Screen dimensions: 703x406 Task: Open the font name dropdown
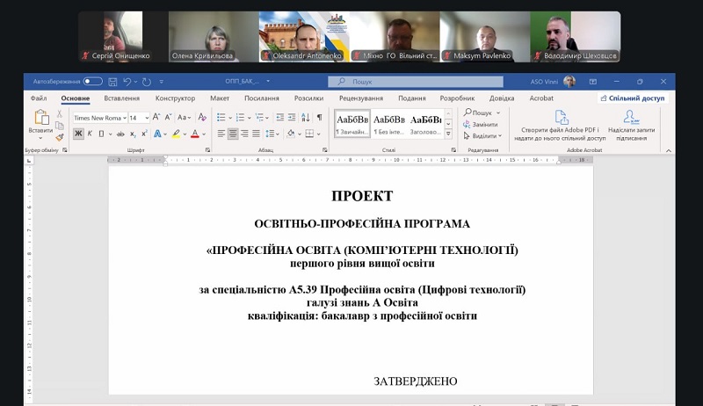point(123,117)
